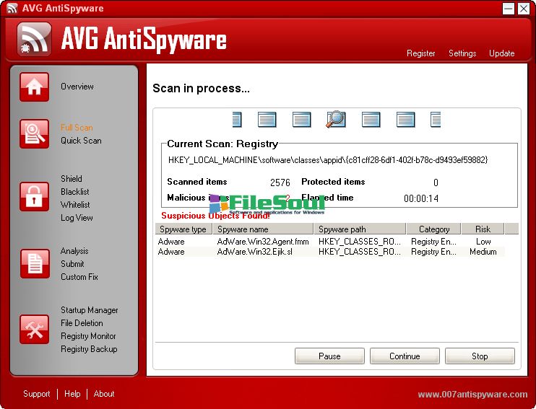The image size is (536, 409).
Task: Sort by the Spyware name column
Action: pyautogui.click(x=243, y=229)
